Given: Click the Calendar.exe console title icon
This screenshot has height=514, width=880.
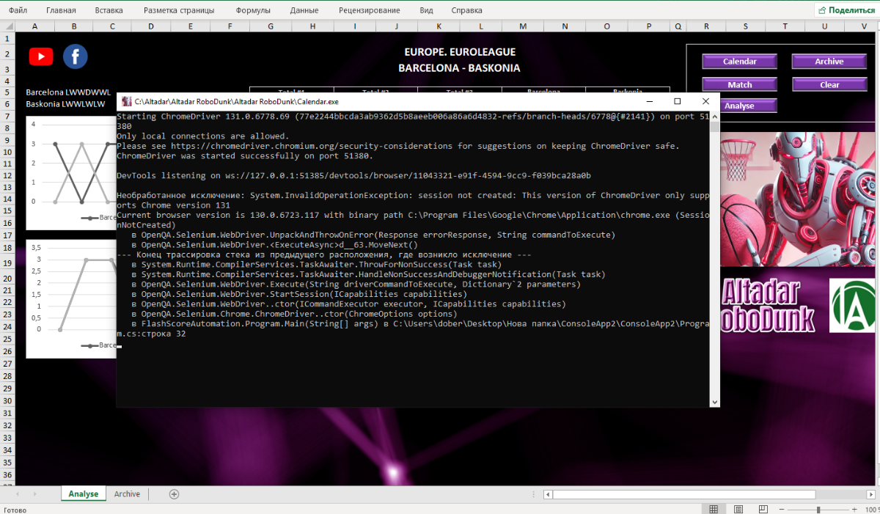Looking at the screenshot, I should coord(126,101).
